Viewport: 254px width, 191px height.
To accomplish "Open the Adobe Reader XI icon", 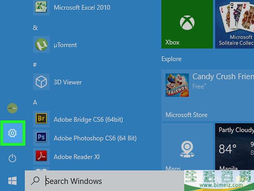I will [41, 157].
